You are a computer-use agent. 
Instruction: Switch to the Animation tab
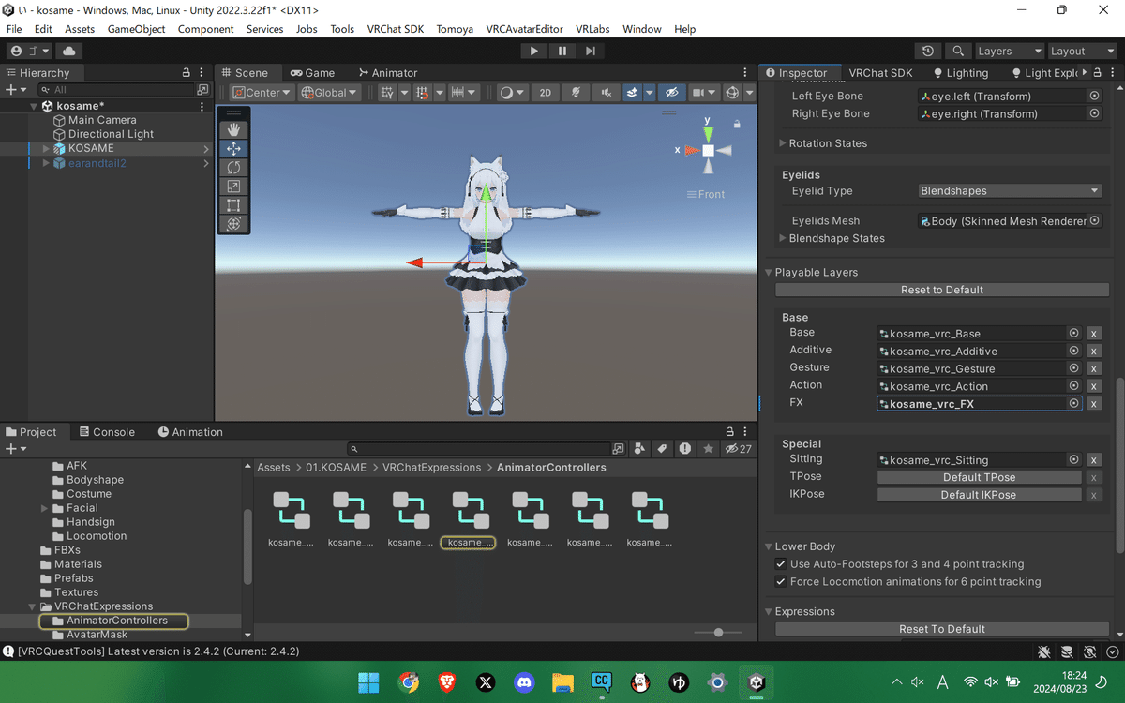tap(190, 432)
